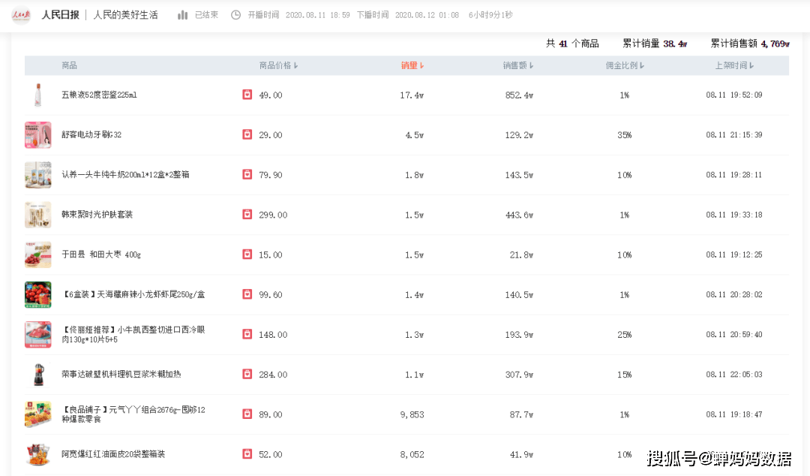Open product link 小牛凯西整切进口西冷眼肉
The height and width of the screenshot is (476, 810).
(x=133, y=334)
